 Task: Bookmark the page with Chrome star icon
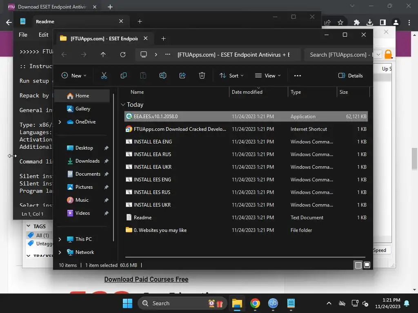340,23
